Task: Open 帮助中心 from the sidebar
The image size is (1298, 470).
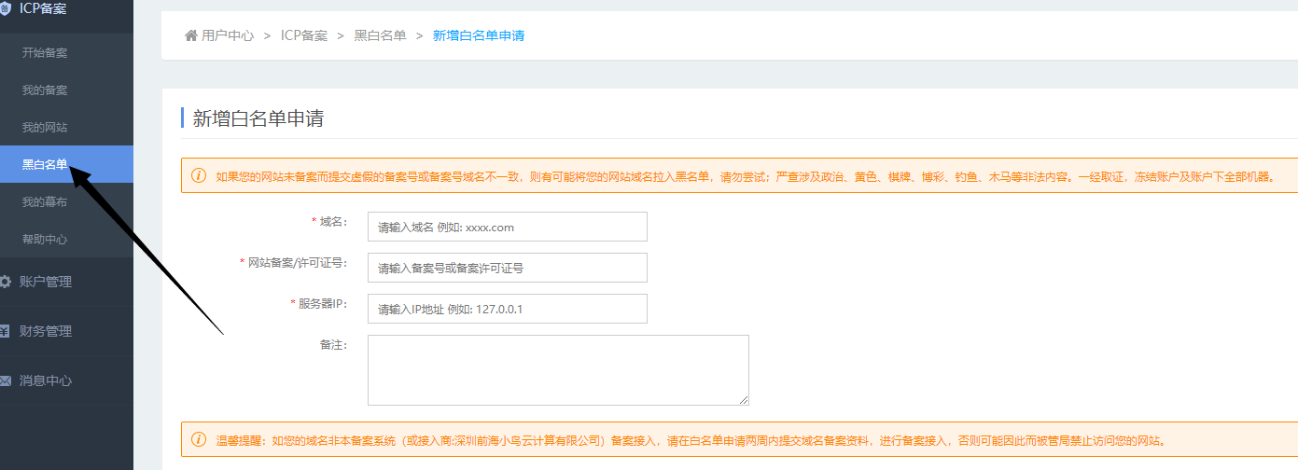Action: coord(45,240)
